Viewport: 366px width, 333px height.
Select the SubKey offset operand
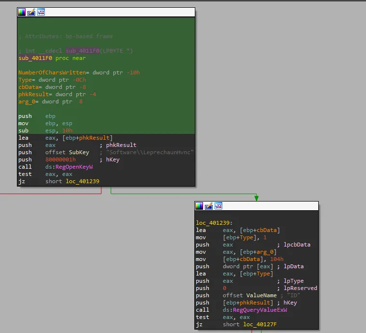[79, 152]
